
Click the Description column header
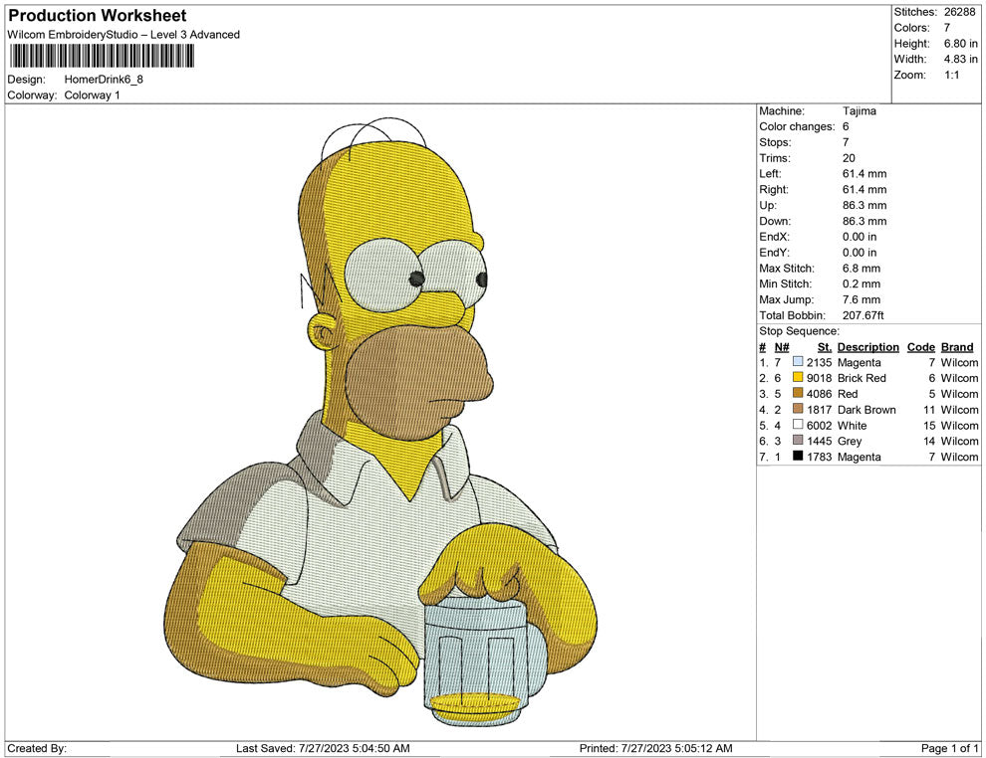point(867,346)
